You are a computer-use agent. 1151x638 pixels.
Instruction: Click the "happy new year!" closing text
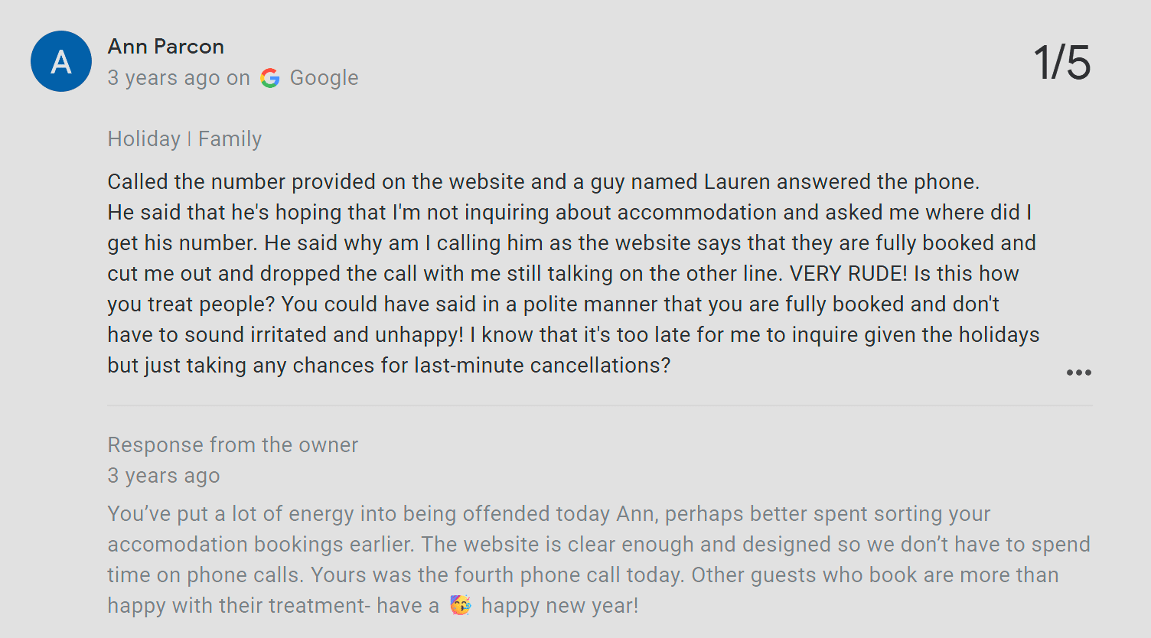pos(559,606)
